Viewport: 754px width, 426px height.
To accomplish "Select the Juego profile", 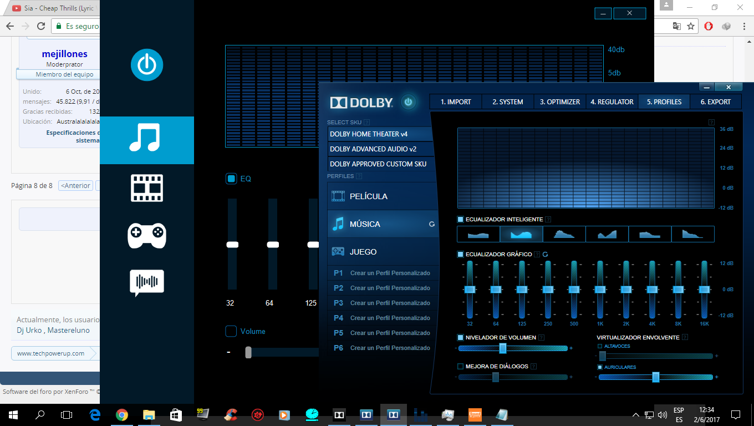I will [x=383, y=252].
